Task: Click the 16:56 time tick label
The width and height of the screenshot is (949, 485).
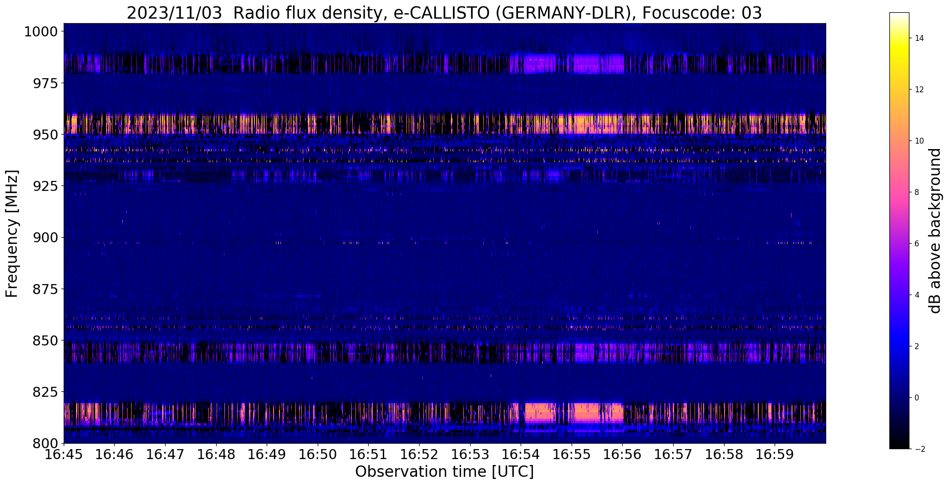Action: (x=623, y=455)
